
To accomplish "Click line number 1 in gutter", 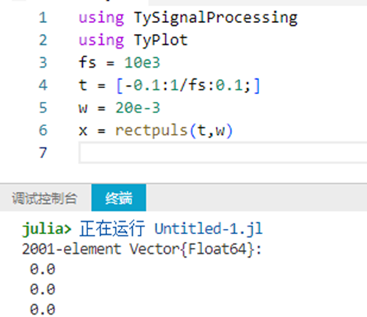I will [x=43, y=18].
